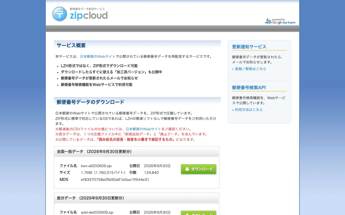Click the Google App Engine badge
Screen dimensions: 345x215
coord(280,21)
